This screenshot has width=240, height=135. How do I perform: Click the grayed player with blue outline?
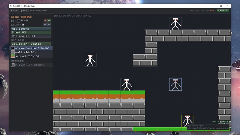[175, 85]
